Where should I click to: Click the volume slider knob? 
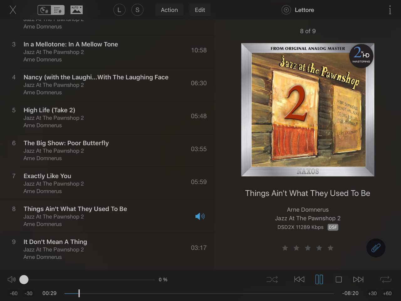point(24,279)
